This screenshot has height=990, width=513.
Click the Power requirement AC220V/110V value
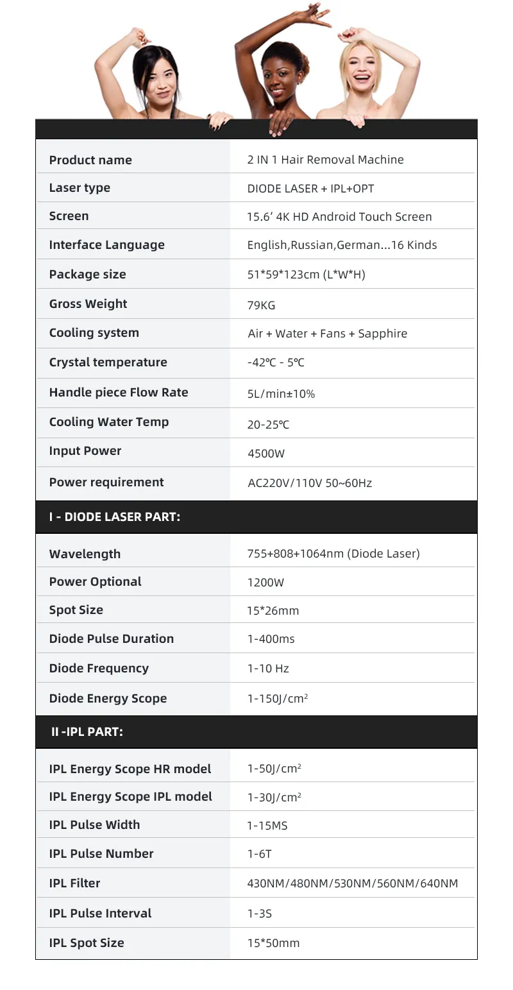[x=310, y=482]
